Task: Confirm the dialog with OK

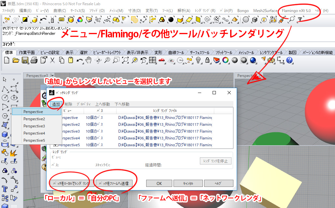Action: 159,183
